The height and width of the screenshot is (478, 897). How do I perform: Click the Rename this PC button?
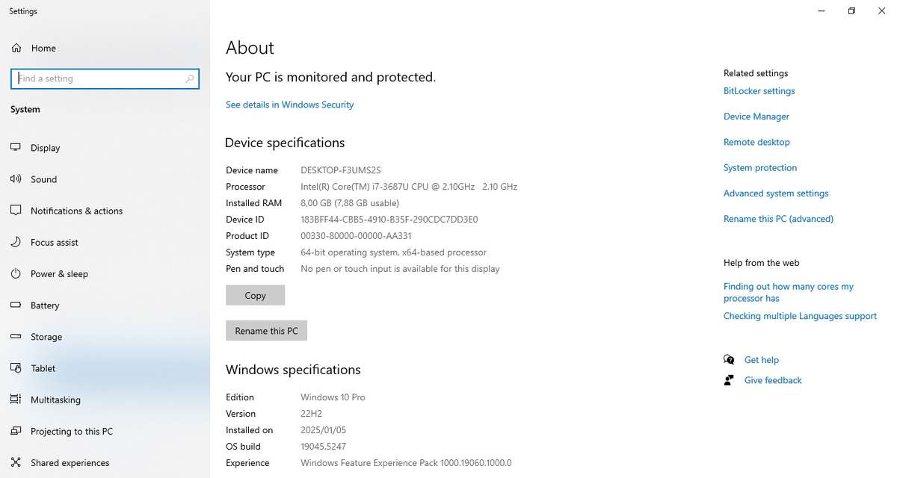[x=266, y=330]
